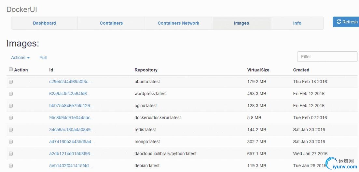359x172 pixels.
Task: Click the Thu Feb 18 2016 date
Action: (x=310, y=82)
